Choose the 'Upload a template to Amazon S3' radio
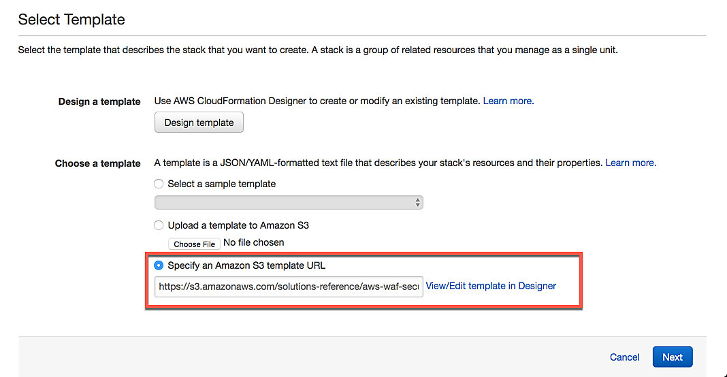 click(159, 225)
